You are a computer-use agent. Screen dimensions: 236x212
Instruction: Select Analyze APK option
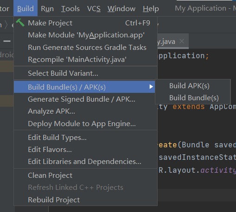click(x=86, y=111)
